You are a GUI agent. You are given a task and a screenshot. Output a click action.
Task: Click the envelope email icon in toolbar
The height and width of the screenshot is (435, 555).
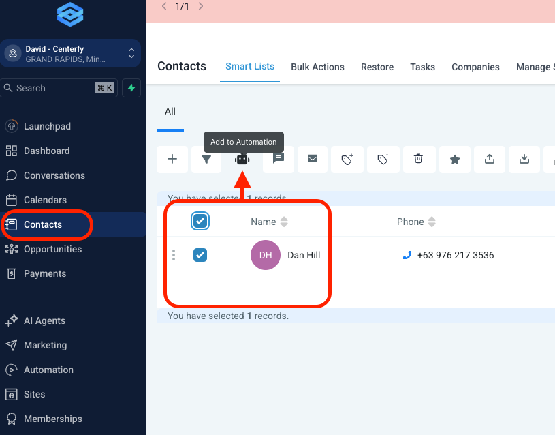coord(313,159)
